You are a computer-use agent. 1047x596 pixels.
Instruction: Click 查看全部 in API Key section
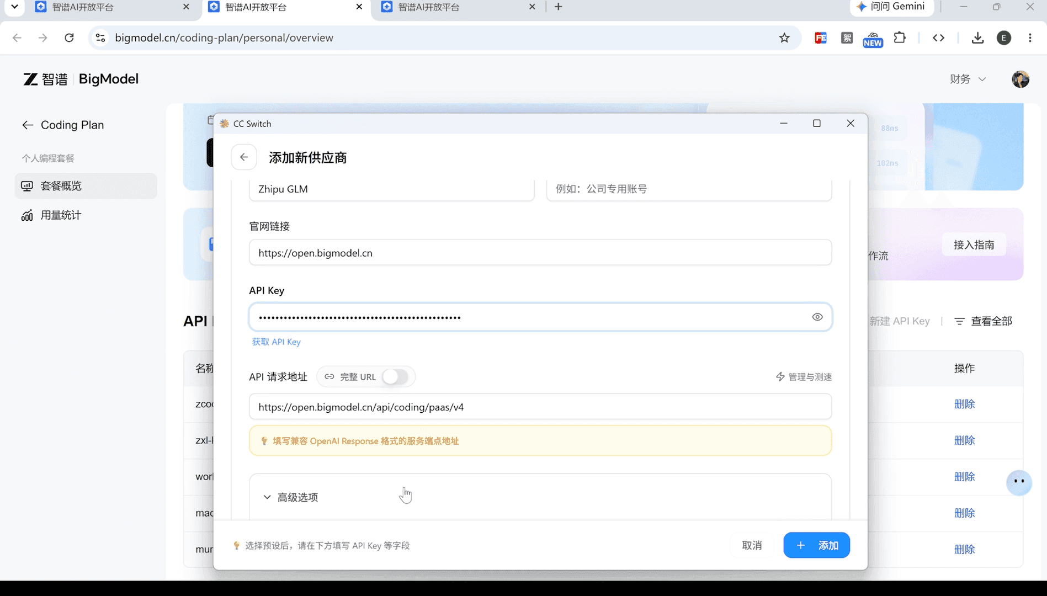point(984,321)
